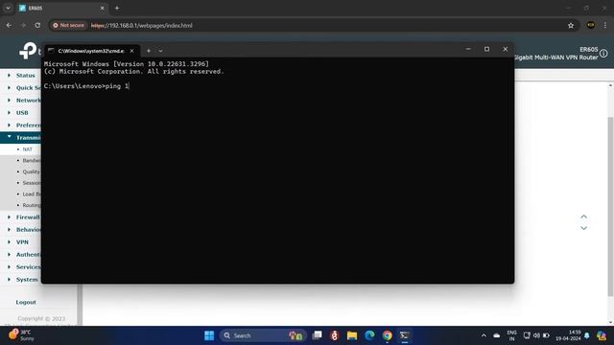
Task: Switch ENG IN input language
Action: pos(511,335)
